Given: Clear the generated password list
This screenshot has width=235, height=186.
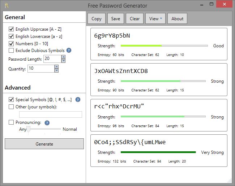Looking at the screenshot, I should [x=134, y=19].
